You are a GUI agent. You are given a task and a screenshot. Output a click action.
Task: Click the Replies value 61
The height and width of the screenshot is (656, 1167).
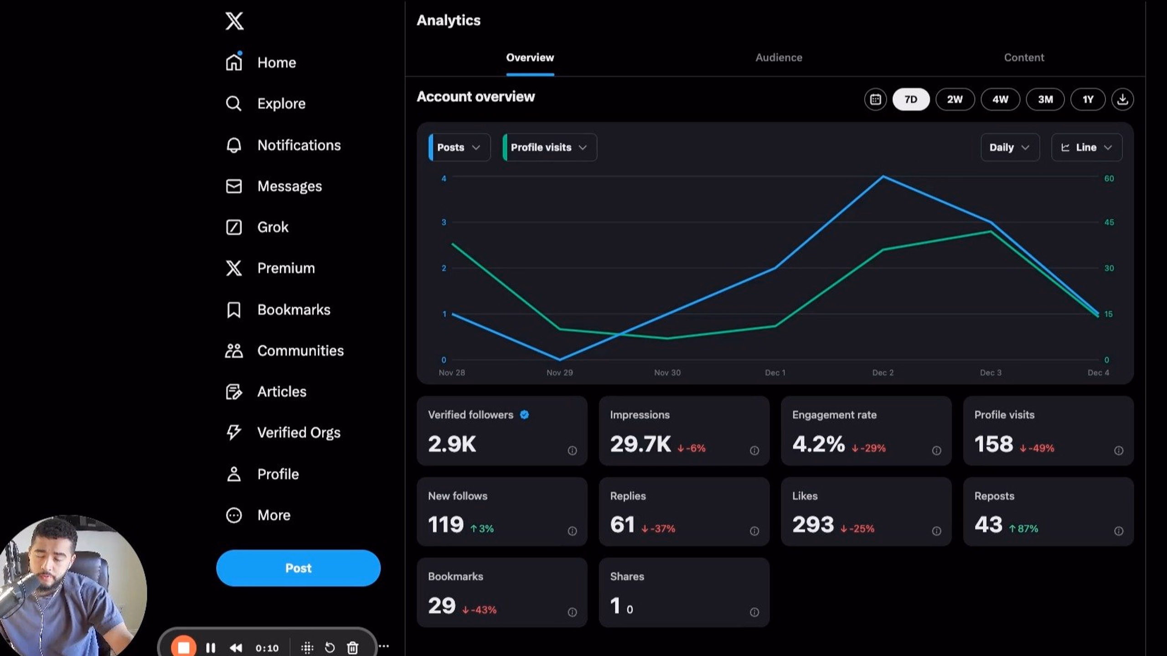[x=622, y=524]
